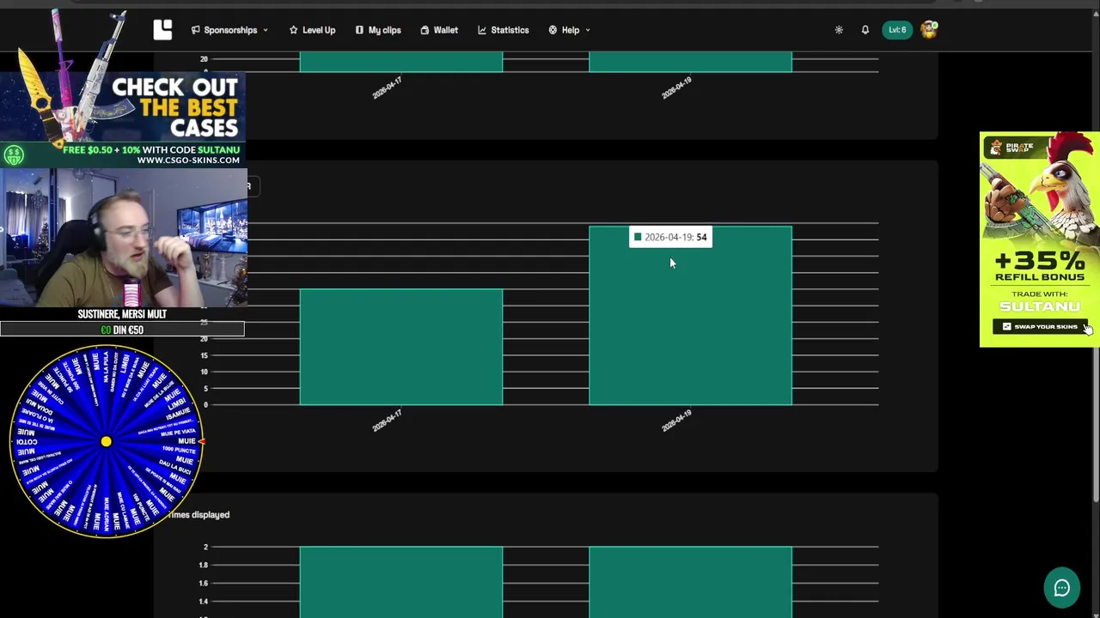Viewport: 1100px width, 618px height.
Task: Click the 2026-04-19 bar in top chart
Action: [690, 62]
